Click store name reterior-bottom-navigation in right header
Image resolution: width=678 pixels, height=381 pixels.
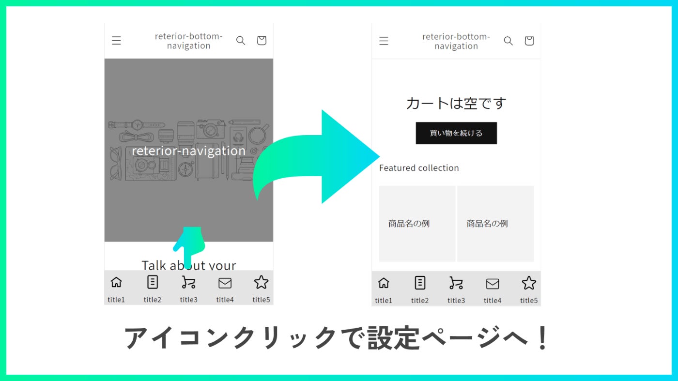coord(456,41)
